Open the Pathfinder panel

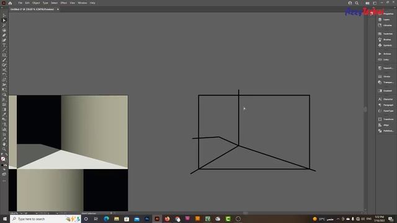click(x=386, y=131)
